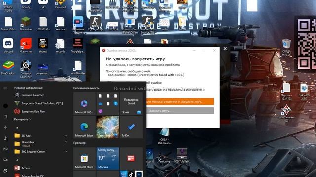Open the boosty desktop shortcut
This screenshot has height=177, width=316.
[26, 4]
